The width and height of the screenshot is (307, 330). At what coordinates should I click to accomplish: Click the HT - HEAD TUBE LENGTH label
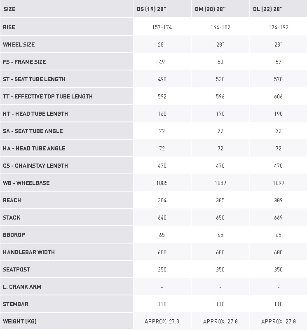[x=35, y=114]
